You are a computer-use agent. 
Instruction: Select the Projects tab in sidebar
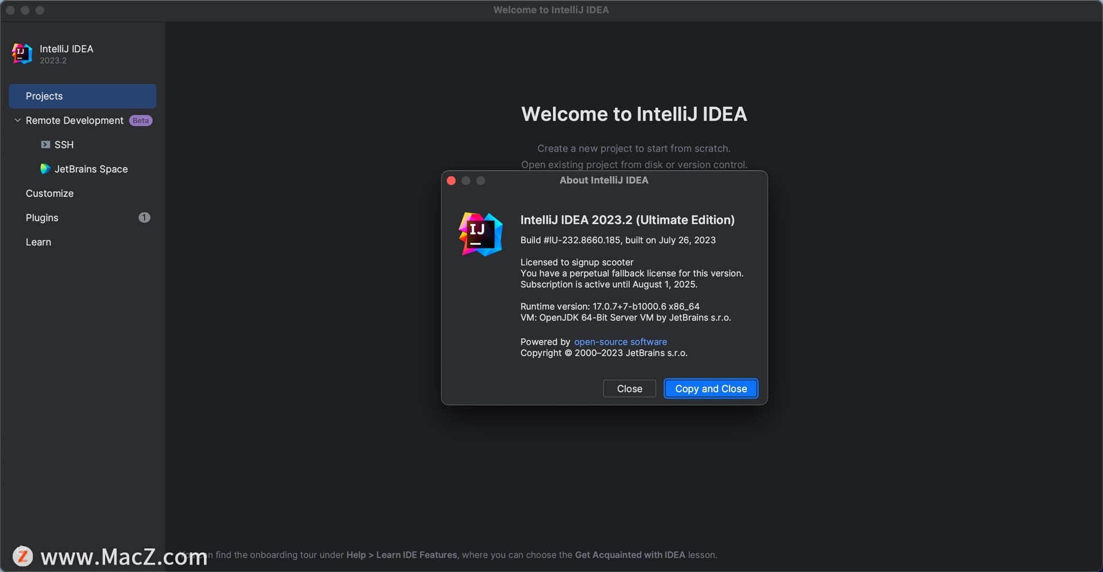pos(82,96)
